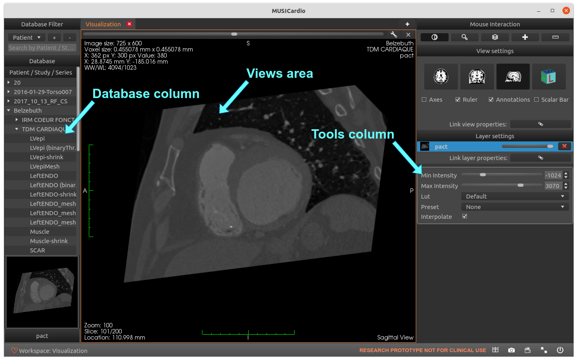Image resolution: width=578 pixels, height=361 pixels.
Task: Open the Preset None dropdown
Action: [x=515, y=207]
